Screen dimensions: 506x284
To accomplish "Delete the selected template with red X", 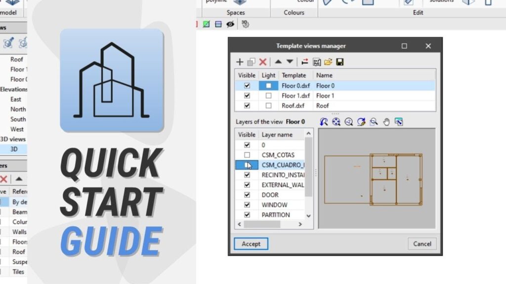I will click(263, 62).
